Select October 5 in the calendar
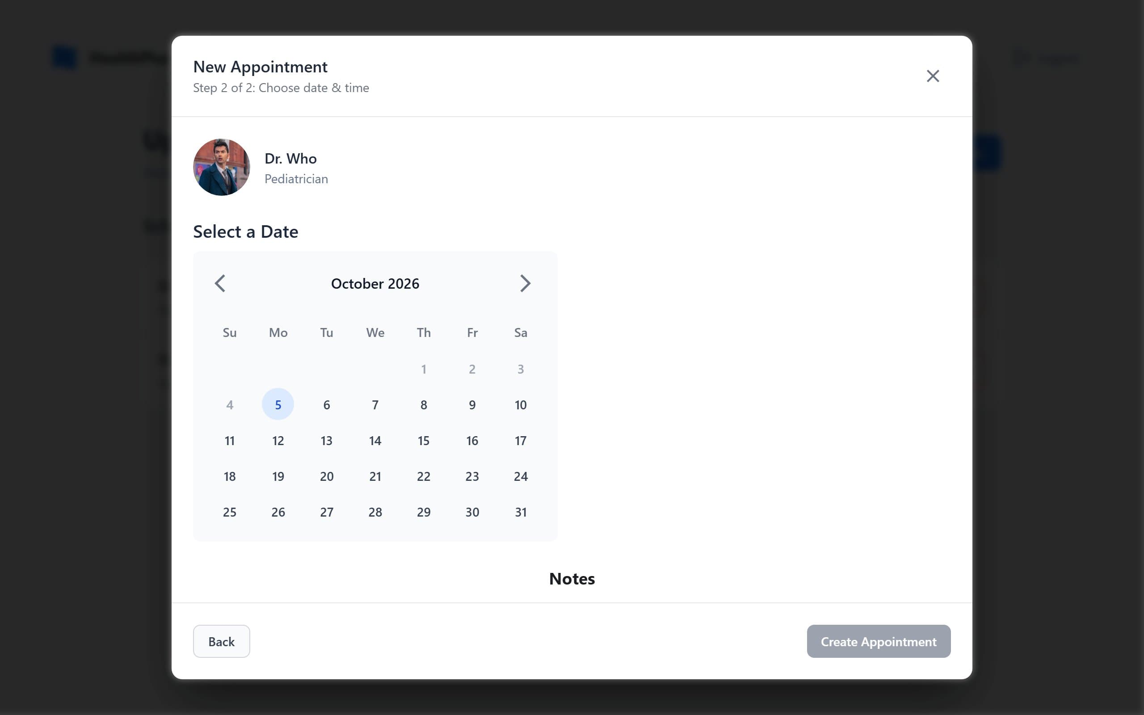Image resolution: width=1144 pixels, height=715 pixels. (x=278, y=404)
